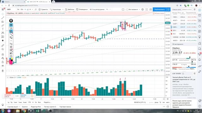Screen dimensions: 202x113
Task: Open the Fibonacci pitchfork tools
Action: 3,22
